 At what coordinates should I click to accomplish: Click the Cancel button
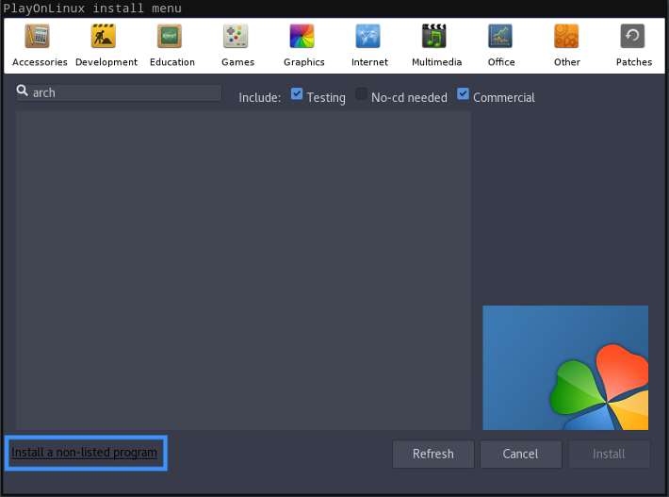(520, 454)
